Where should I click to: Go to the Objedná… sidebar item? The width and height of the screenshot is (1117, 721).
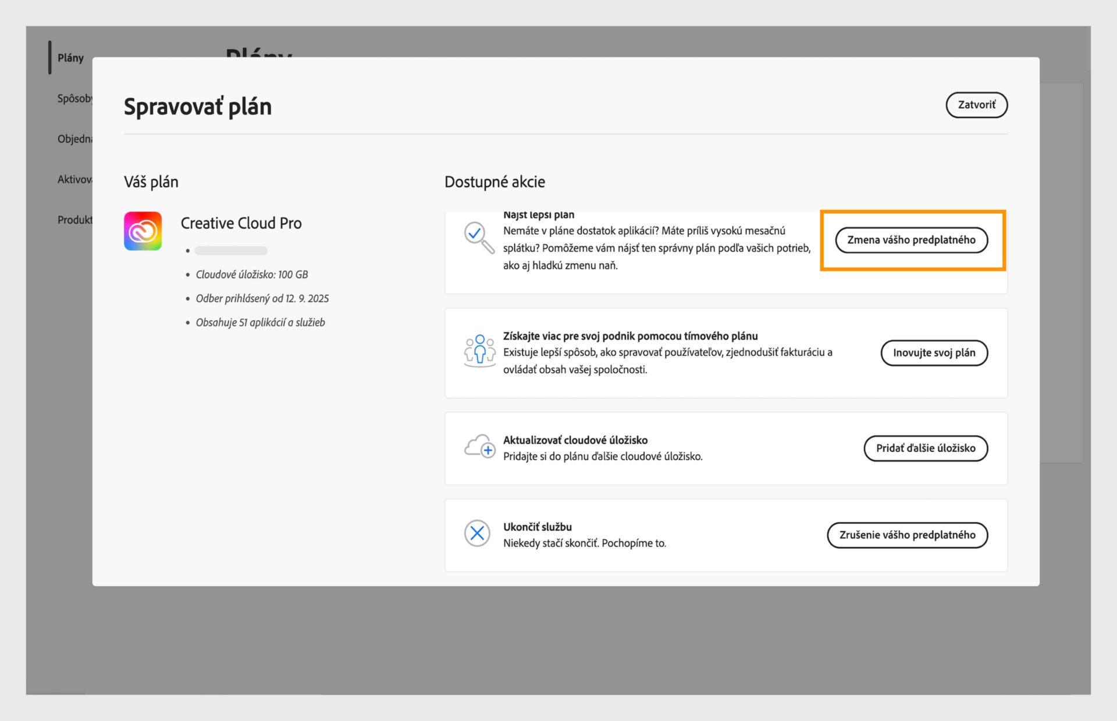pyautogui.click(x=74, y=139)
